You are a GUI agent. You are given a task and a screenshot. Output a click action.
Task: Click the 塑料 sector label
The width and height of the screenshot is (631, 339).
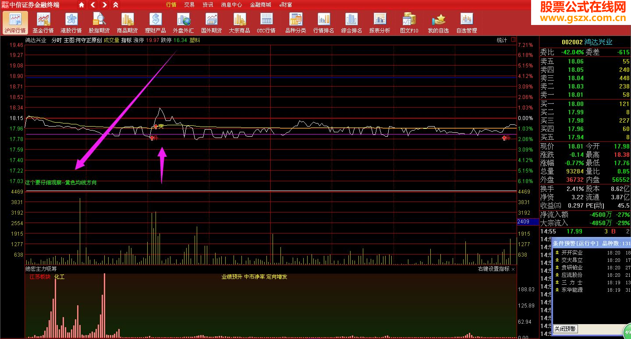pyautogui.click(x=195, y=40)
